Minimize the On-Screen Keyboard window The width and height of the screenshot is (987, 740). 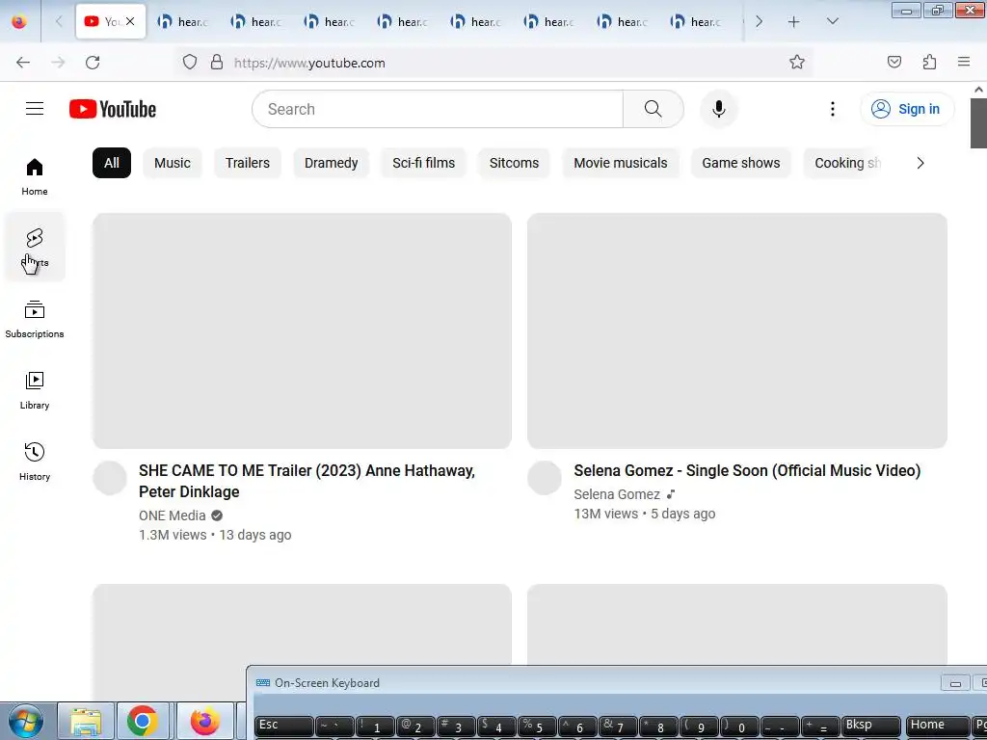(x=955, y=683)
